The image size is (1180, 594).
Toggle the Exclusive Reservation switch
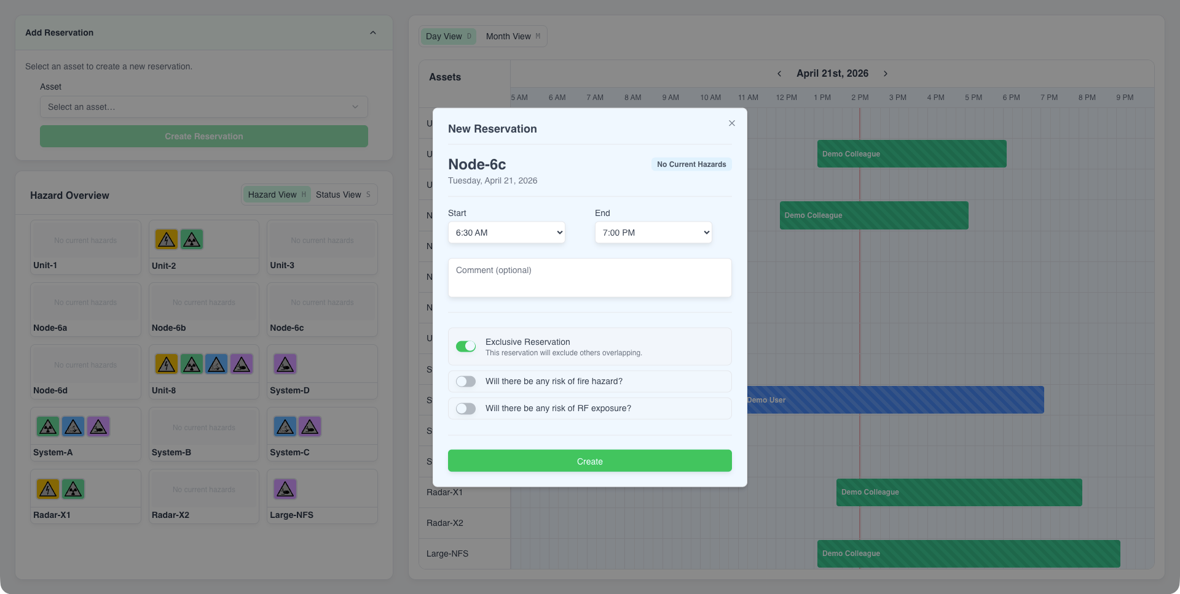coord(466,347)
